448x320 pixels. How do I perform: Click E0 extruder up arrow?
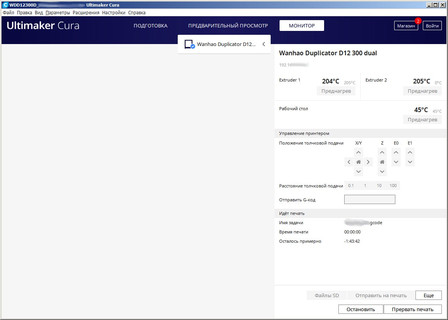[x=396, y=152]
